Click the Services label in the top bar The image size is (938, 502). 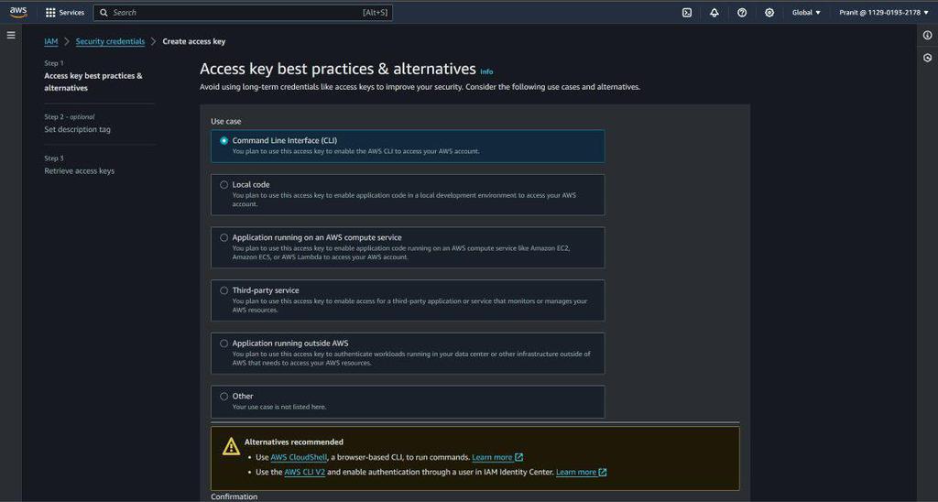coord(71,13)
